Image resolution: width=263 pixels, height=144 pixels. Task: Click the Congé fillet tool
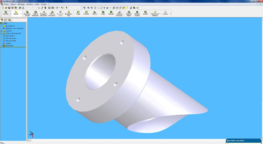pos(78,13)
